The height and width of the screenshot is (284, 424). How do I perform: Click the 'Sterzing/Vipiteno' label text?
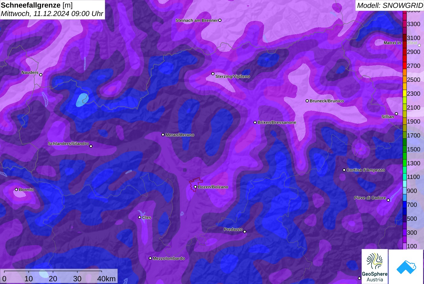point(233,76)
